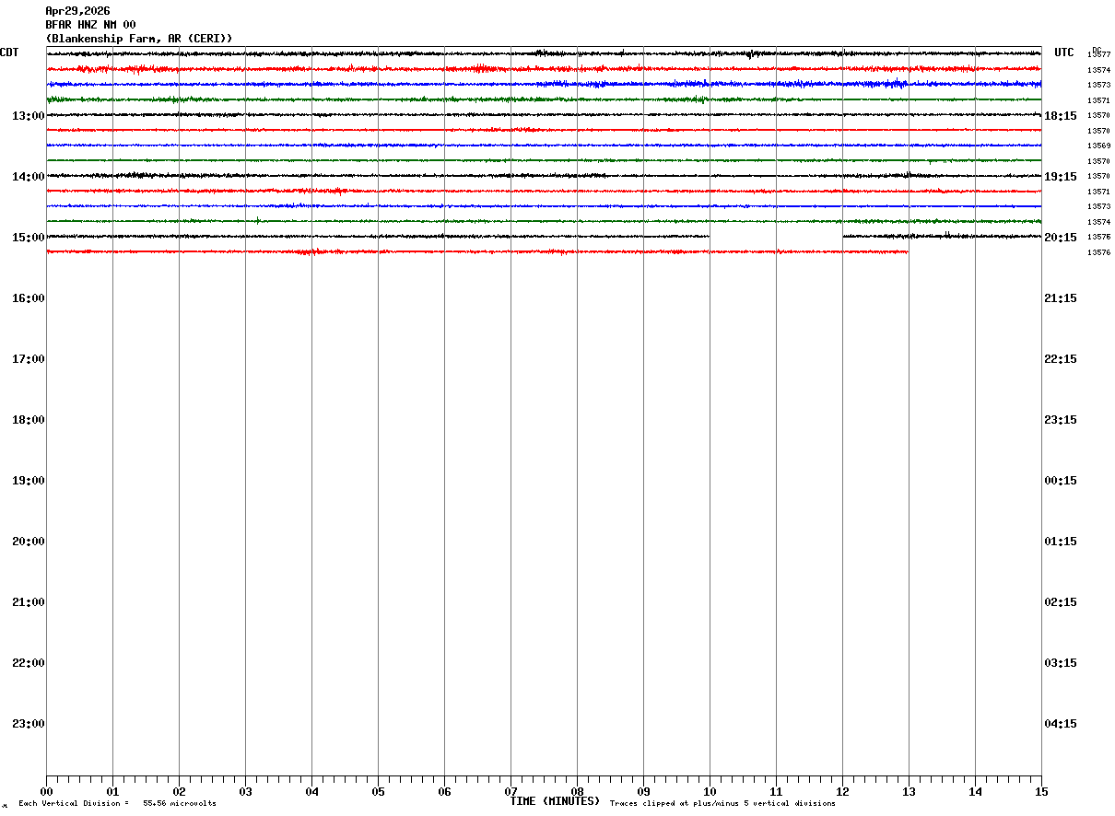The width and height of the screenshot is (1115, 816).
Task: Click minute tick label 12 on axis
Action: click(x=842, y=792)
